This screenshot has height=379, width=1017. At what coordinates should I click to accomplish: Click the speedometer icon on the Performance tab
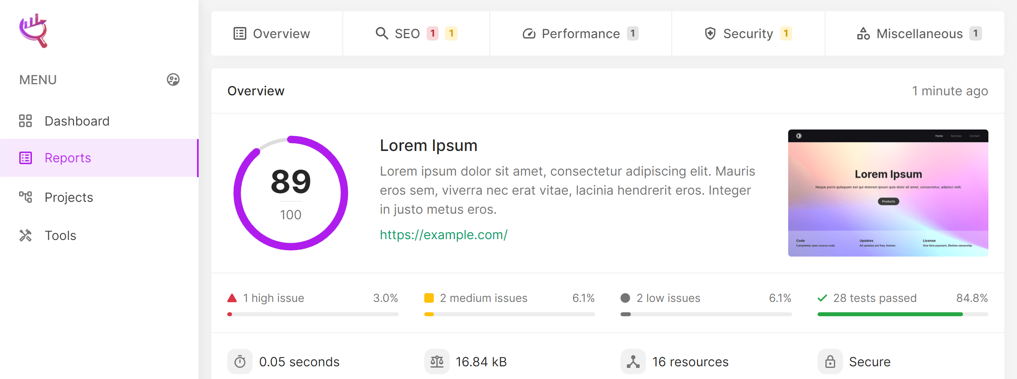[x=528, y=33]
